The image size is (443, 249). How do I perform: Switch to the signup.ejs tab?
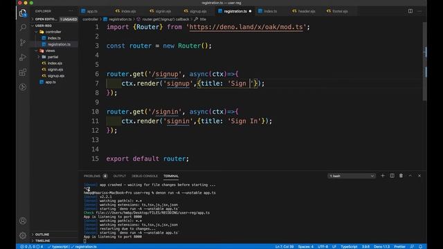pos(198,11)
